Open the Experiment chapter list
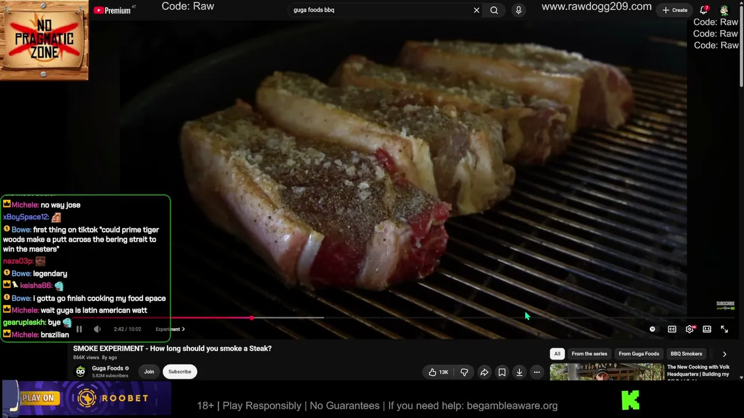 click(170, 329)
